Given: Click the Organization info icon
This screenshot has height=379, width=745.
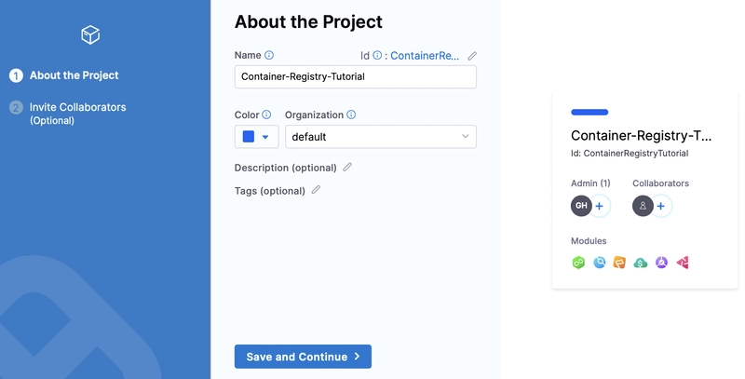Looking at the screenshot, I should tap(351, 115).
